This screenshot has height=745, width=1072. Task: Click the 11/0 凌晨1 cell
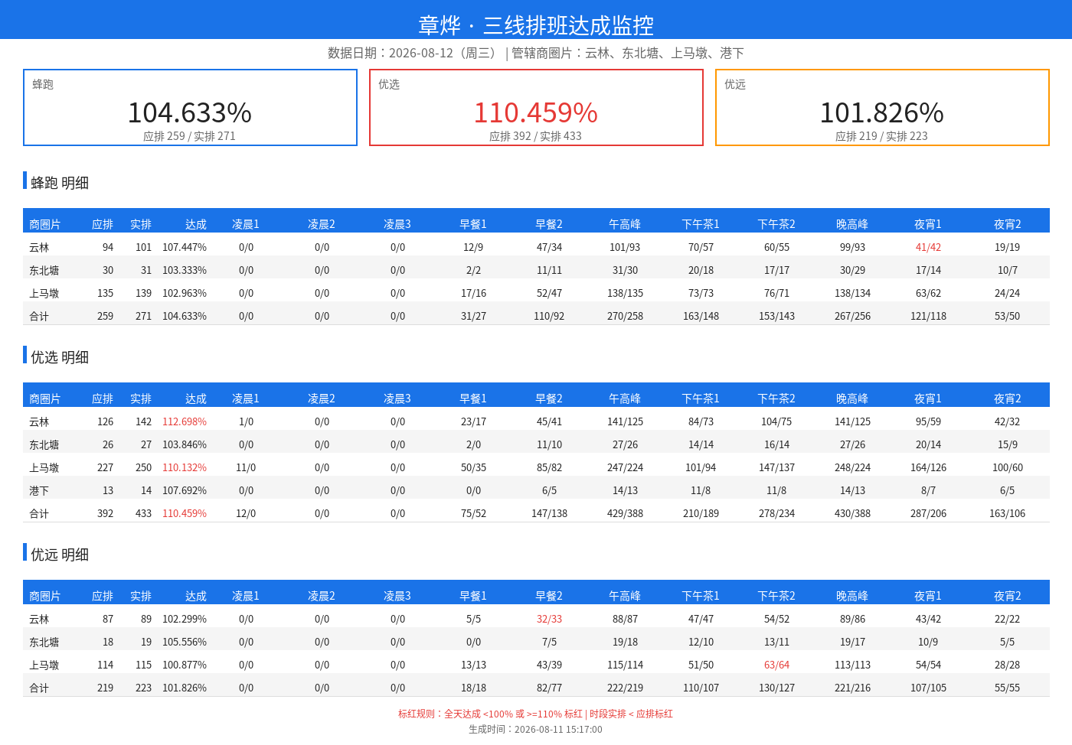[x=246, y=467]
